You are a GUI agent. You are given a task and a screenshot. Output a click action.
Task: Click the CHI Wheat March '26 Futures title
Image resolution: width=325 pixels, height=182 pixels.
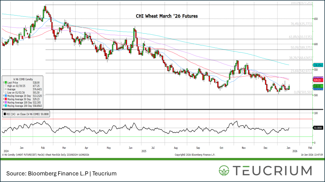[167, 16]
